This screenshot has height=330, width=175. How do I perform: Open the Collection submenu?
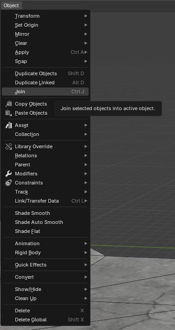pyautogui.click(x=45, y=134)
